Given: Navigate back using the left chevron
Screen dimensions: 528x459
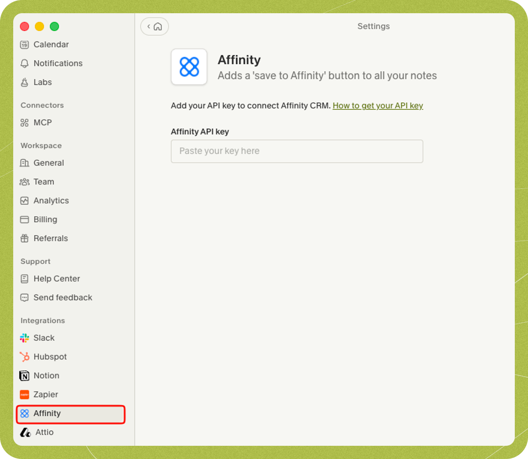Looking at the screenshot, I should coord(148,26).
